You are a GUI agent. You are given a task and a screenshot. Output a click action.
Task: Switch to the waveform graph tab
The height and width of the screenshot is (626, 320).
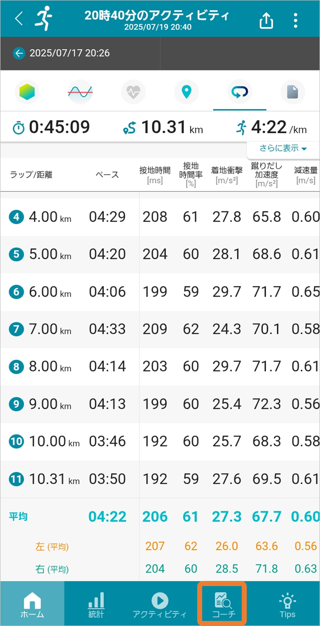point(80,92)
